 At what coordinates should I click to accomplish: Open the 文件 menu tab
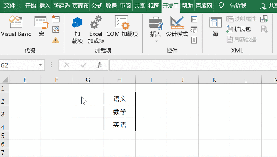[x=10, y=6]
